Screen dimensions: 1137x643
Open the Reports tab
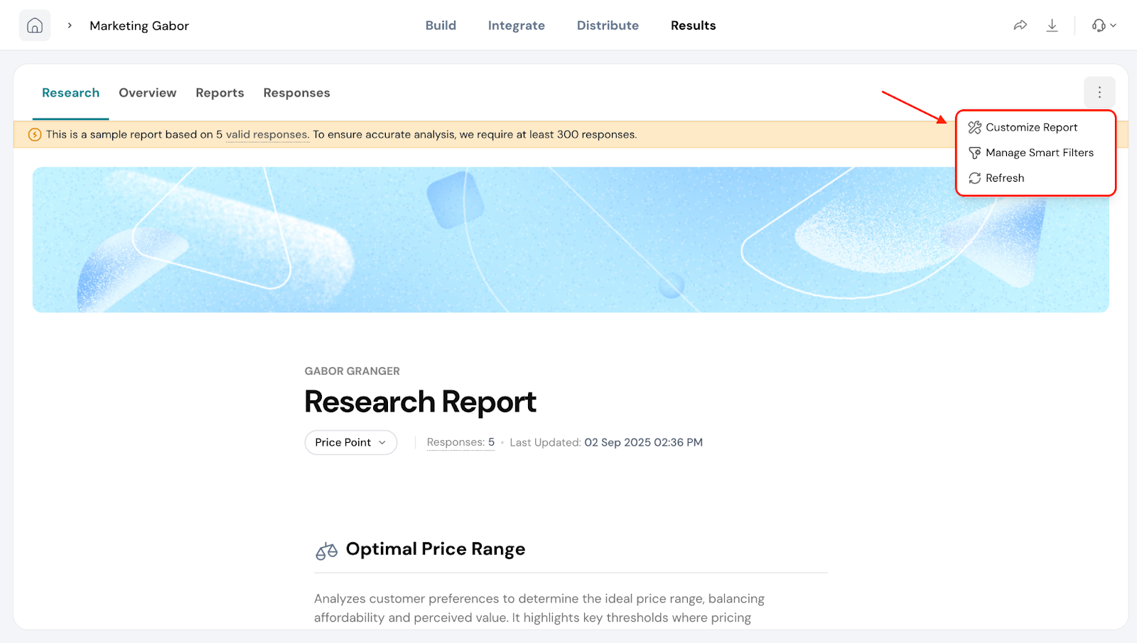(x=220, y=93)
